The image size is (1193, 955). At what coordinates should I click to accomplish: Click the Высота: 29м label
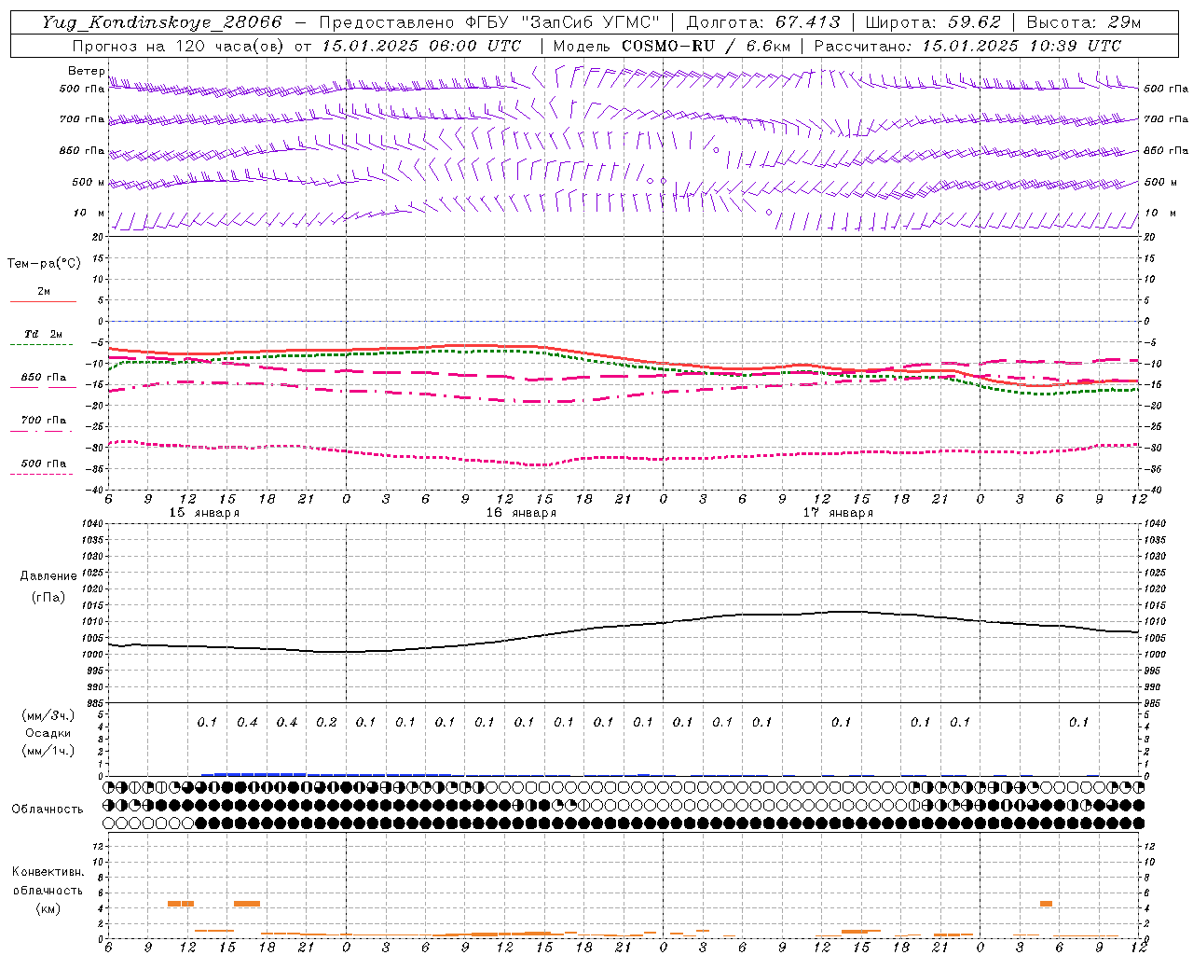pyautogui.click(x=1083, y=22)
